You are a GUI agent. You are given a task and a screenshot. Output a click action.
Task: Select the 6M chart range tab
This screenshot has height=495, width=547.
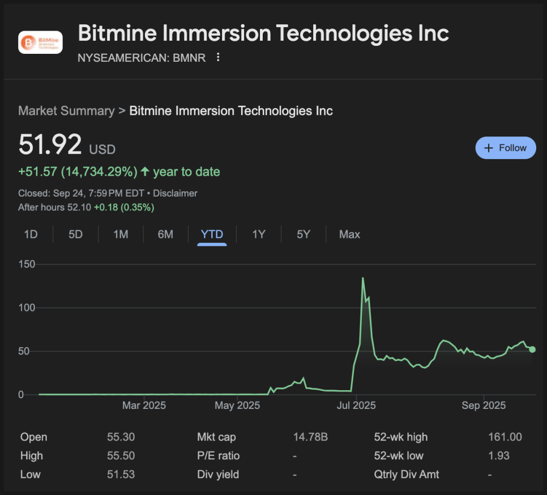165,234
